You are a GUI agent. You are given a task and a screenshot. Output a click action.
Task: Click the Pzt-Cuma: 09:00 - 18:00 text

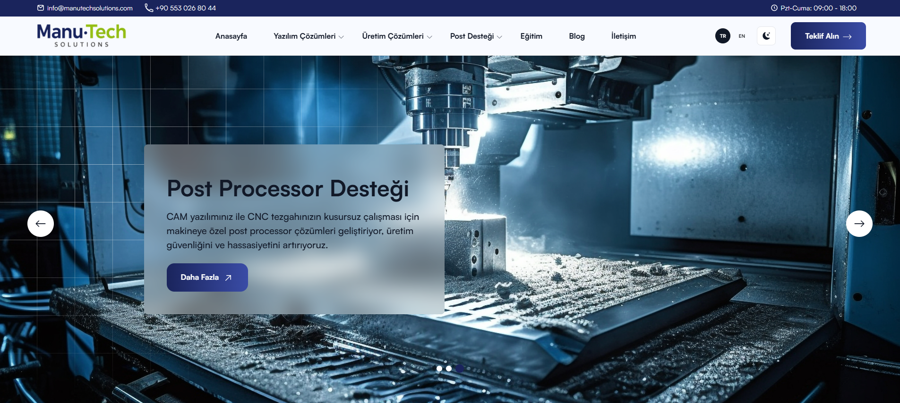pyautogui.click(x=818, y=8)
